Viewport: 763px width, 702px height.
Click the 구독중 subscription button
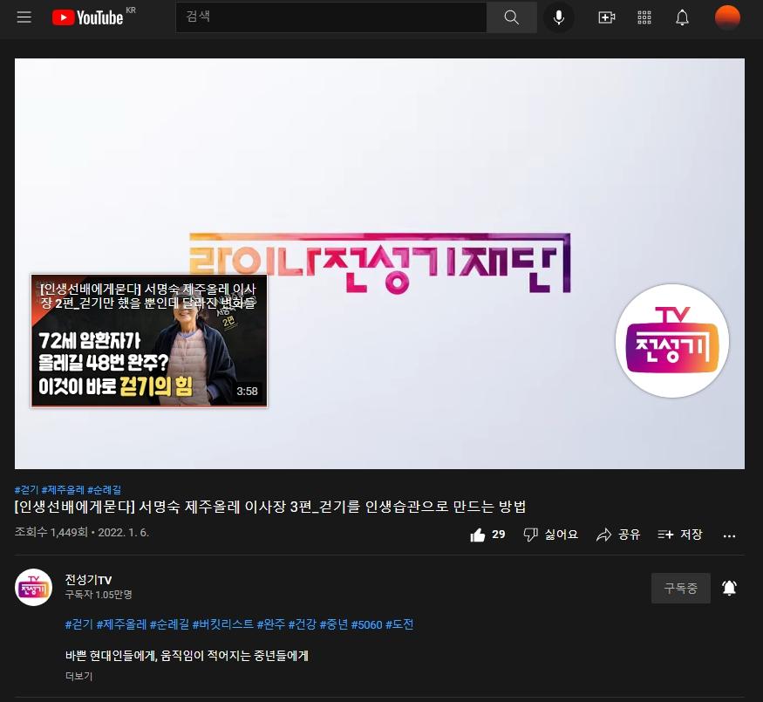click(681, 588)
